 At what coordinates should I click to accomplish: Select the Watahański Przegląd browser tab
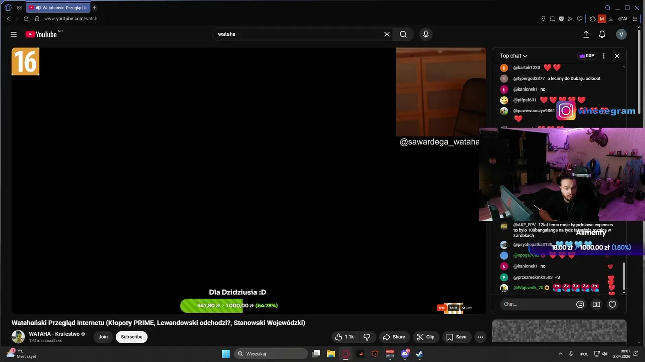pos(57,8)
